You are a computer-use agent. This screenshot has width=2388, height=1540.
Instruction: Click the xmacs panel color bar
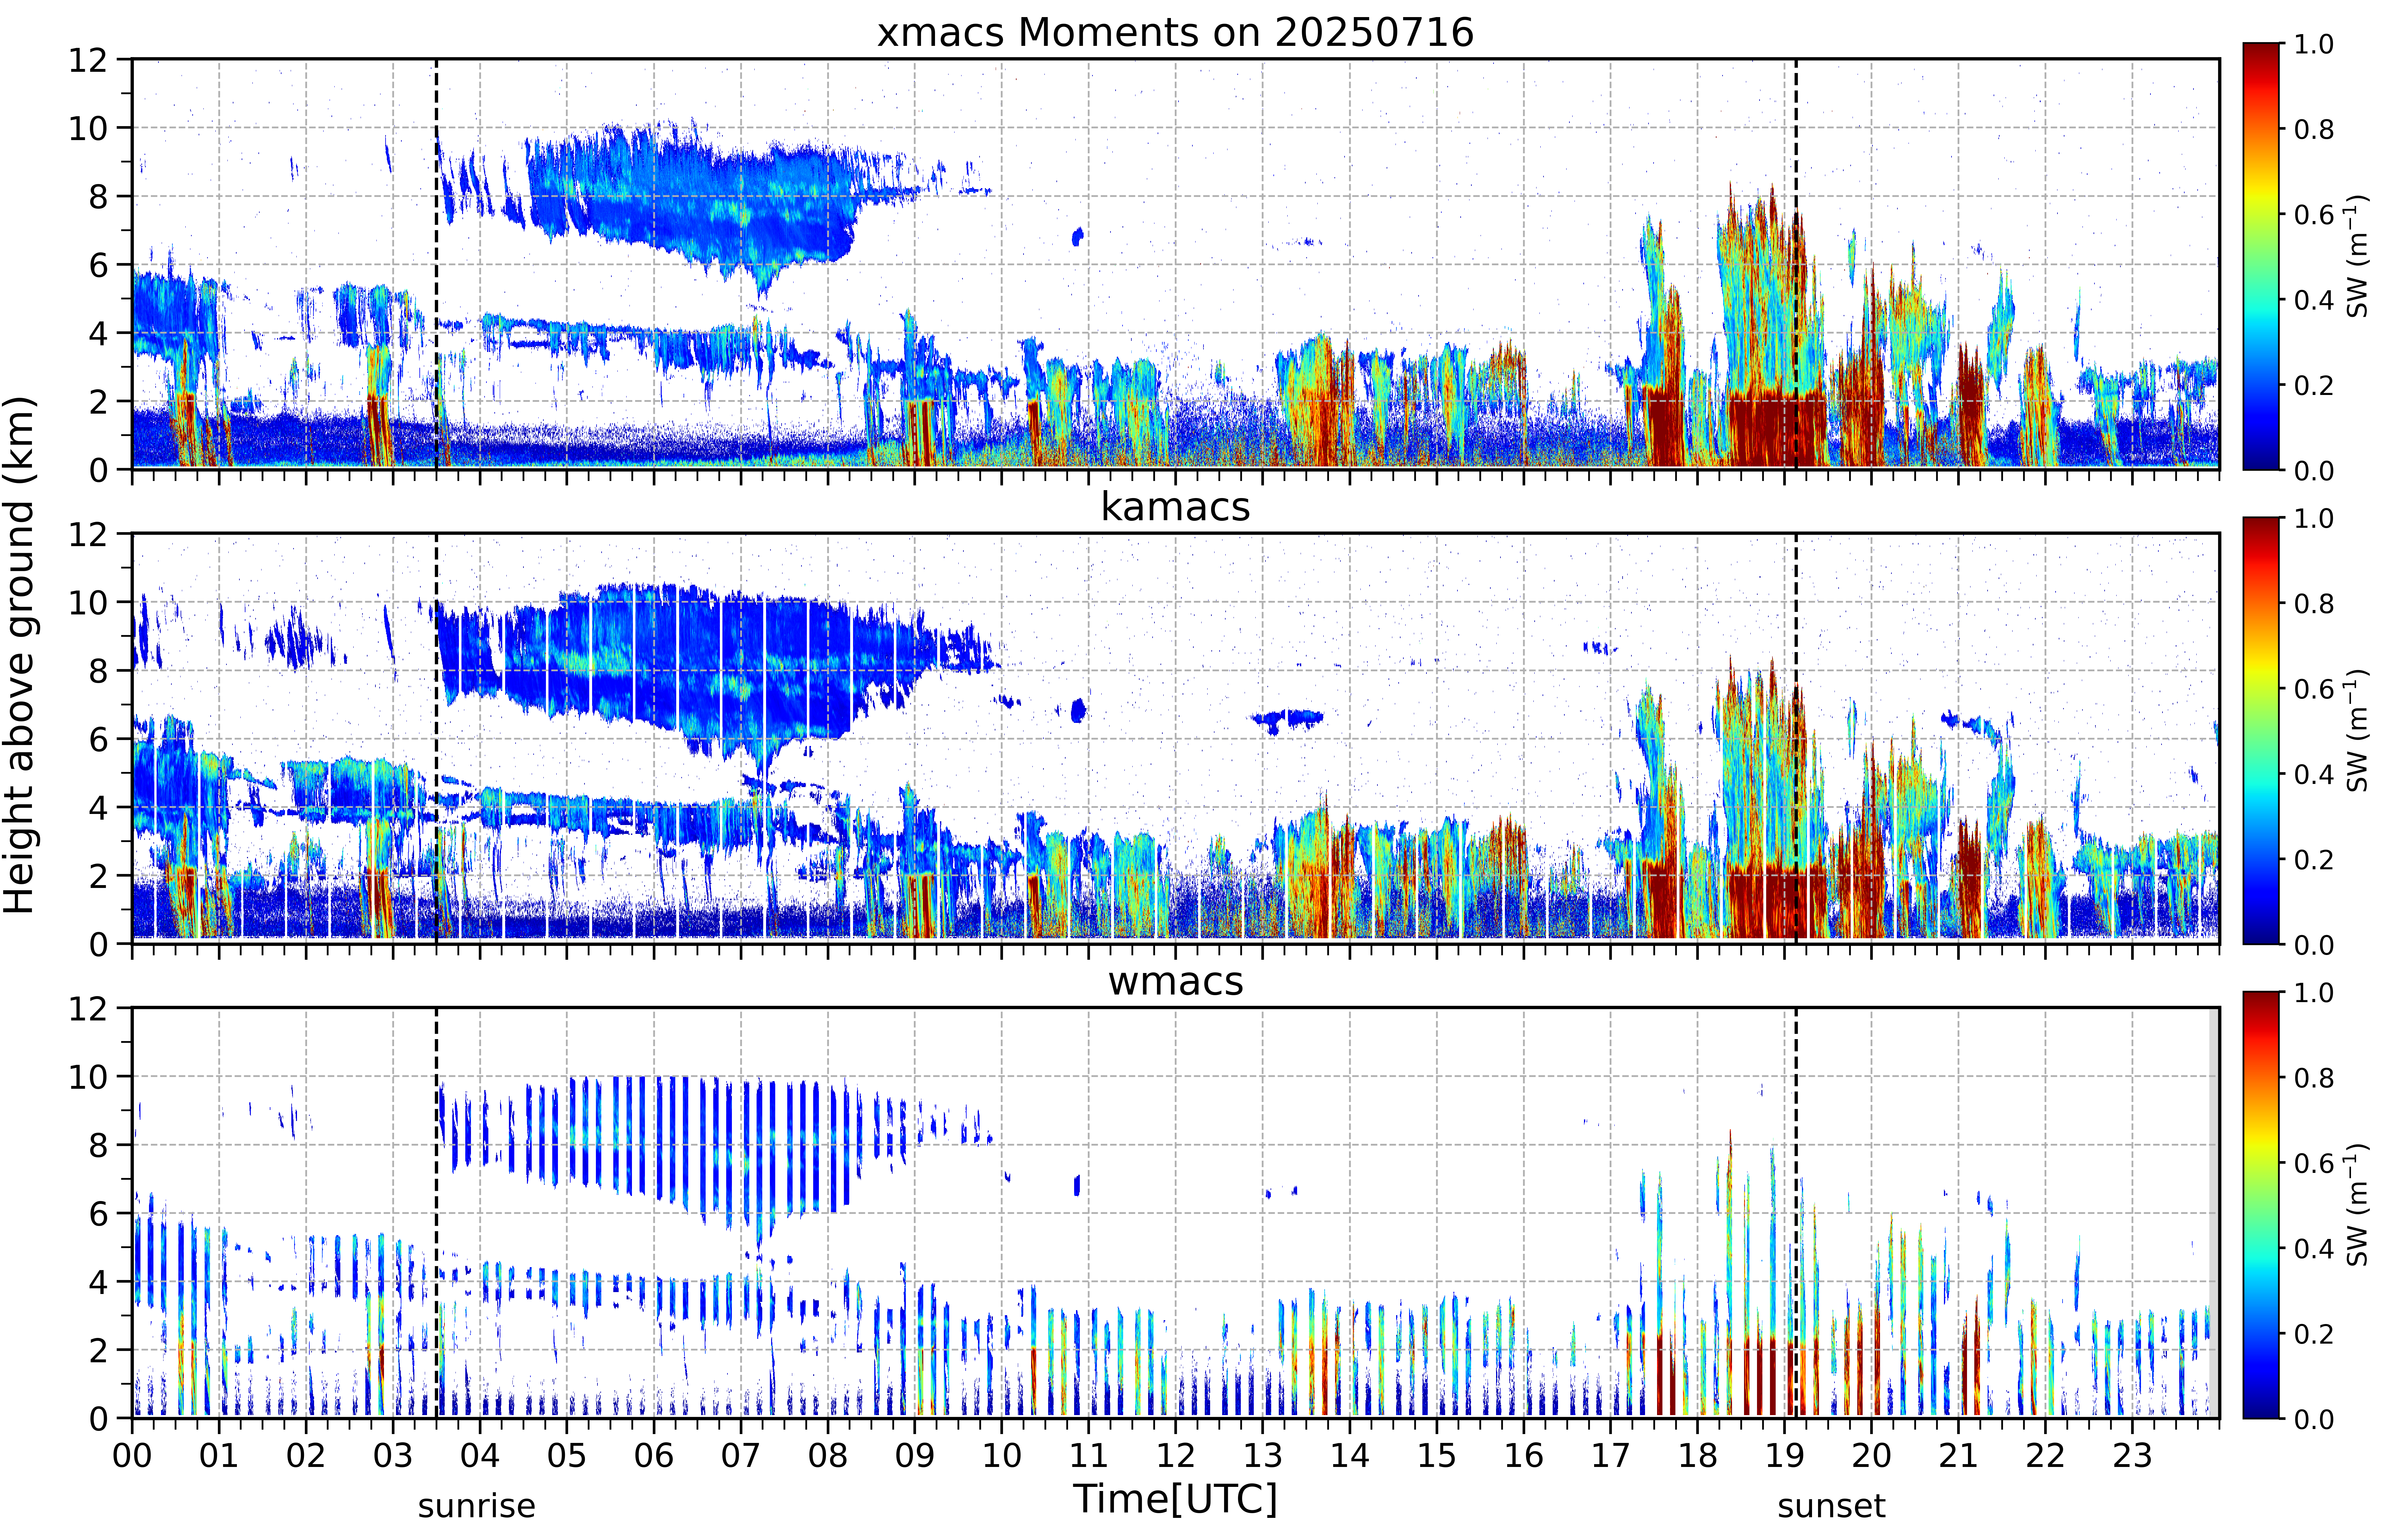(2261, 256)
